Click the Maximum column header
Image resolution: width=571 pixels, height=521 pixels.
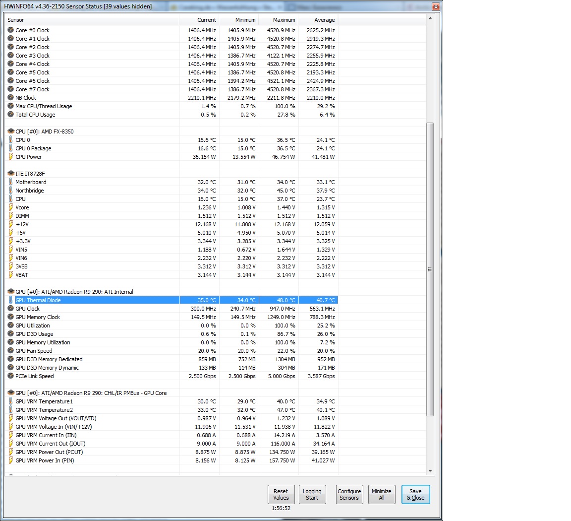(279, 20)
